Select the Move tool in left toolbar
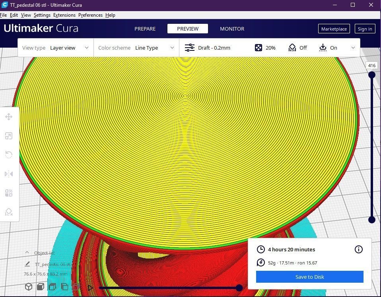Image resolution: width=381 pixels, height=297 pixels. (x=9, y=117)
